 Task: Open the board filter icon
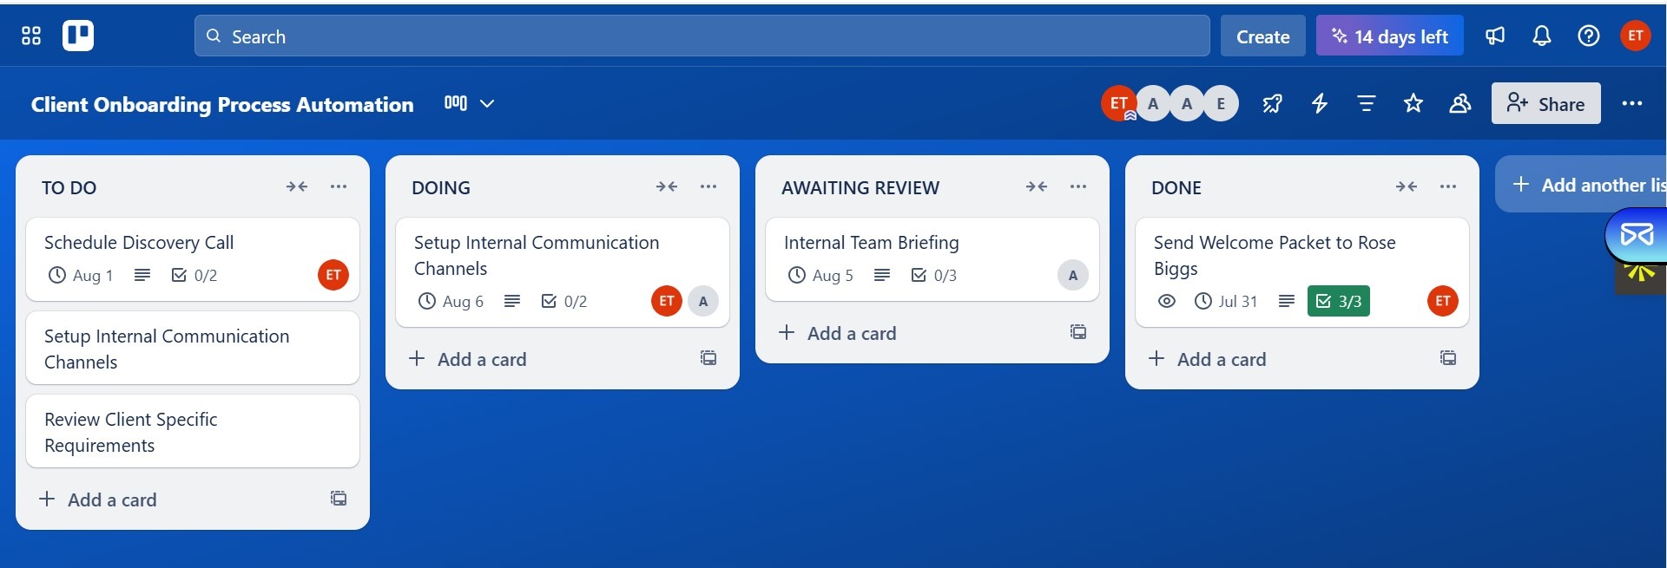coord(1366,104)
